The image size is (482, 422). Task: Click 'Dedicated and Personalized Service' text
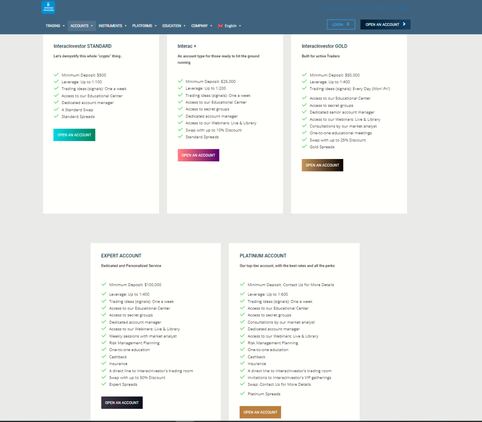point(131,266)
